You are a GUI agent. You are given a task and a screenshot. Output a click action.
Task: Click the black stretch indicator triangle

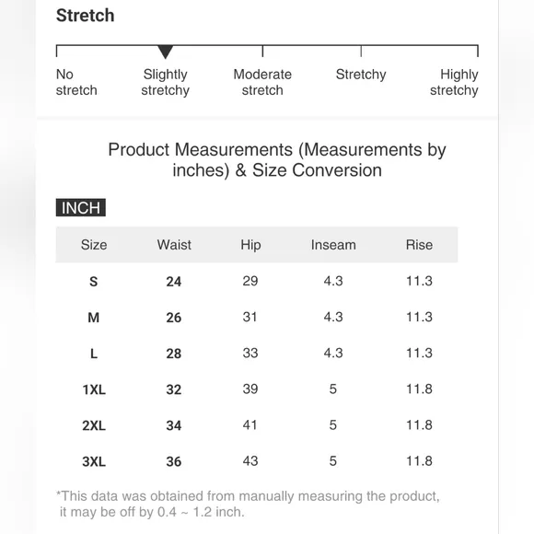tap(165, 52)
